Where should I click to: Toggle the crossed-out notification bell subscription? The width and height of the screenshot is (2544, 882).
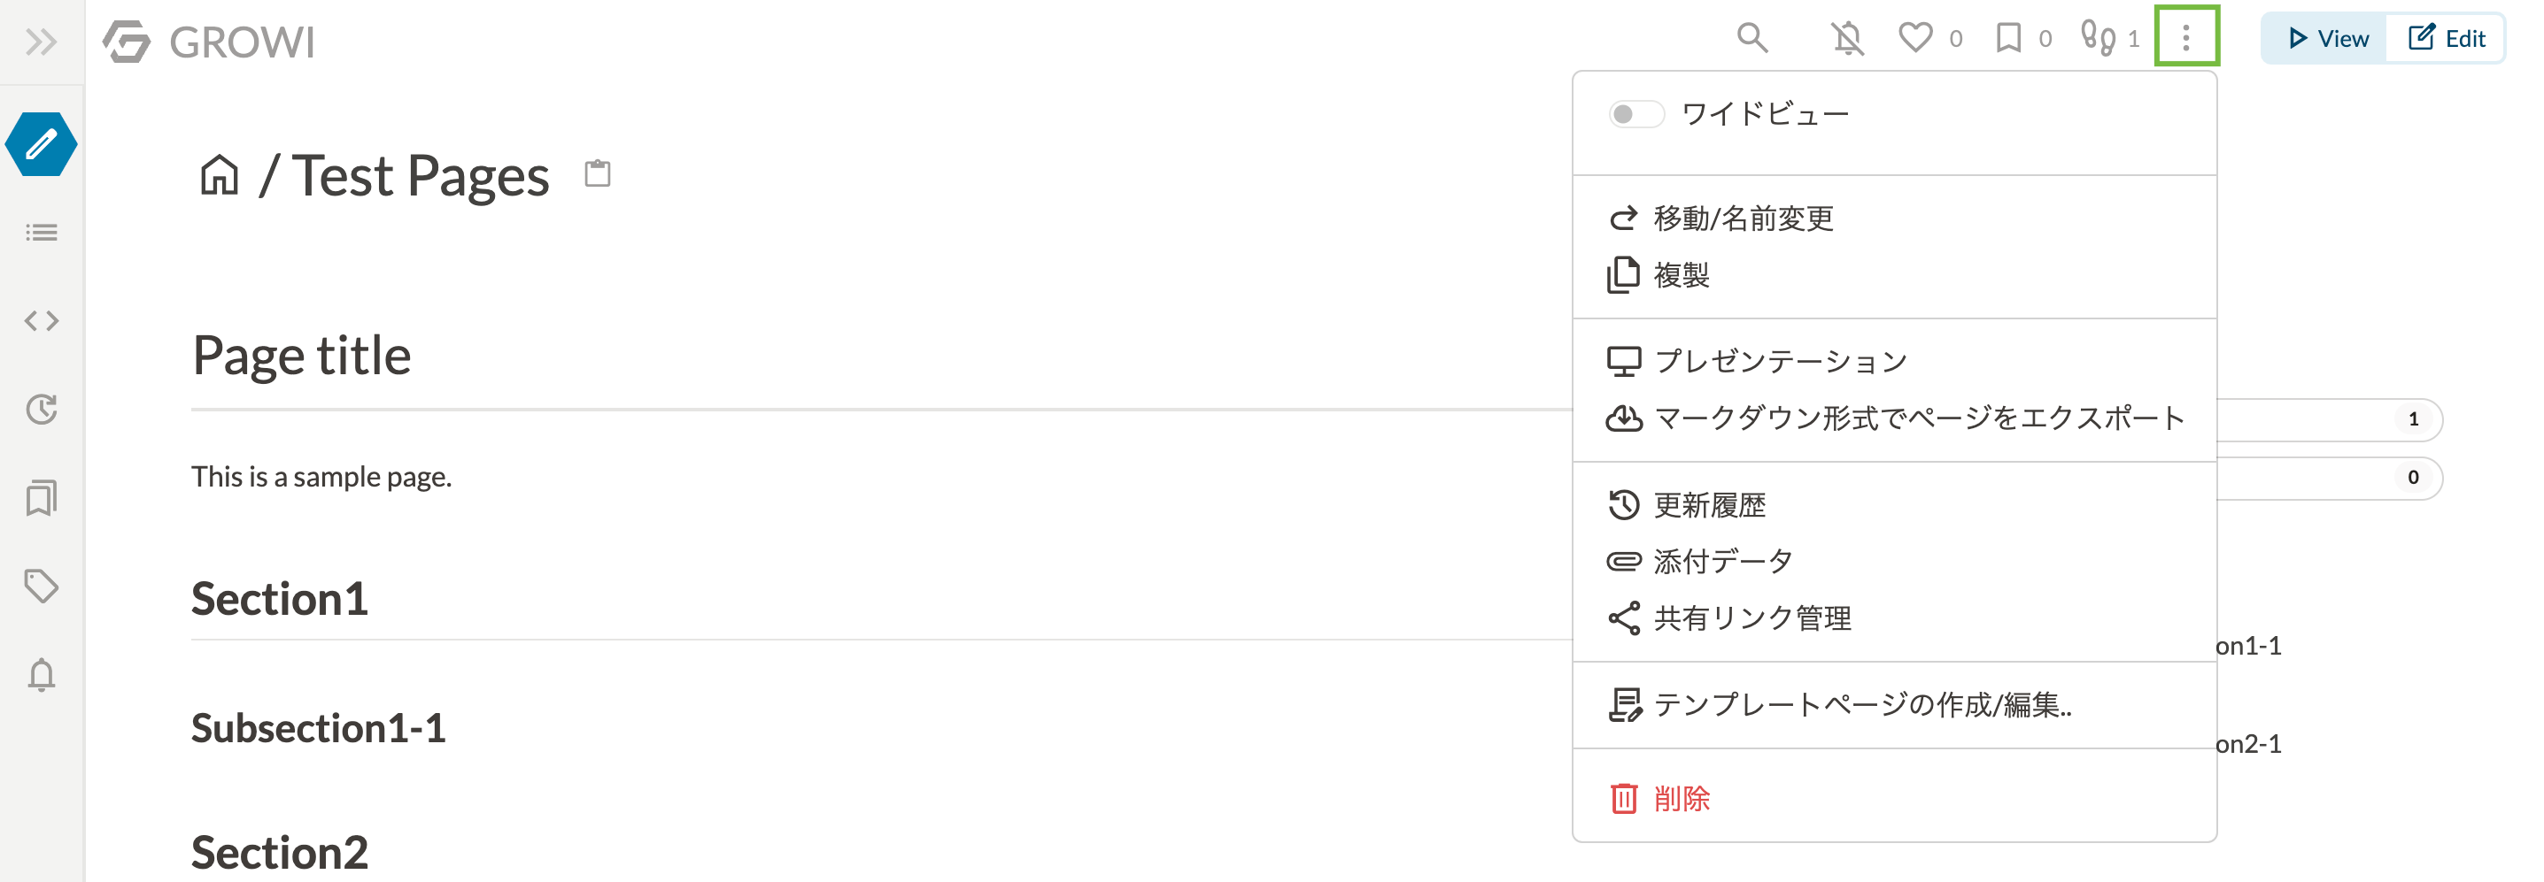click(1847, 38)
